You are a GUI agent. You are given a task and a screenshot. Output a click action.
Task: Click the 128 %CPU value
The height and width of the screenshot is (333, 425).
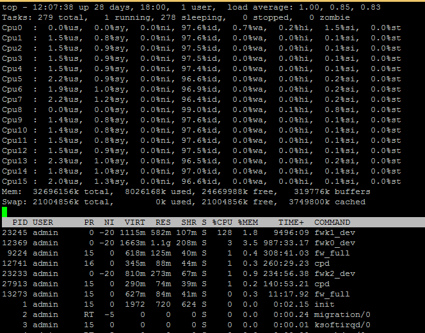225,232
